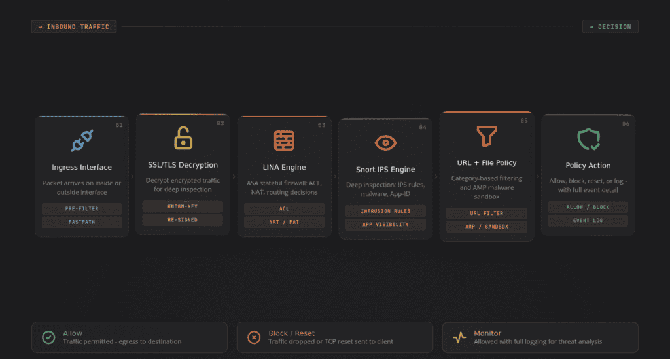The width and height of the screenshot is (670, 359).
Task: Click 'Allowed with full logging' text
Action: click(538, 341)
